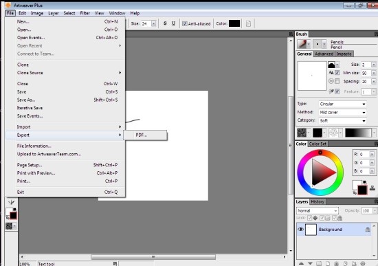Click the document window options icon above canvas
Image resolution: width=378 pixels, height=266 pixels.
[x=291, y=34]
